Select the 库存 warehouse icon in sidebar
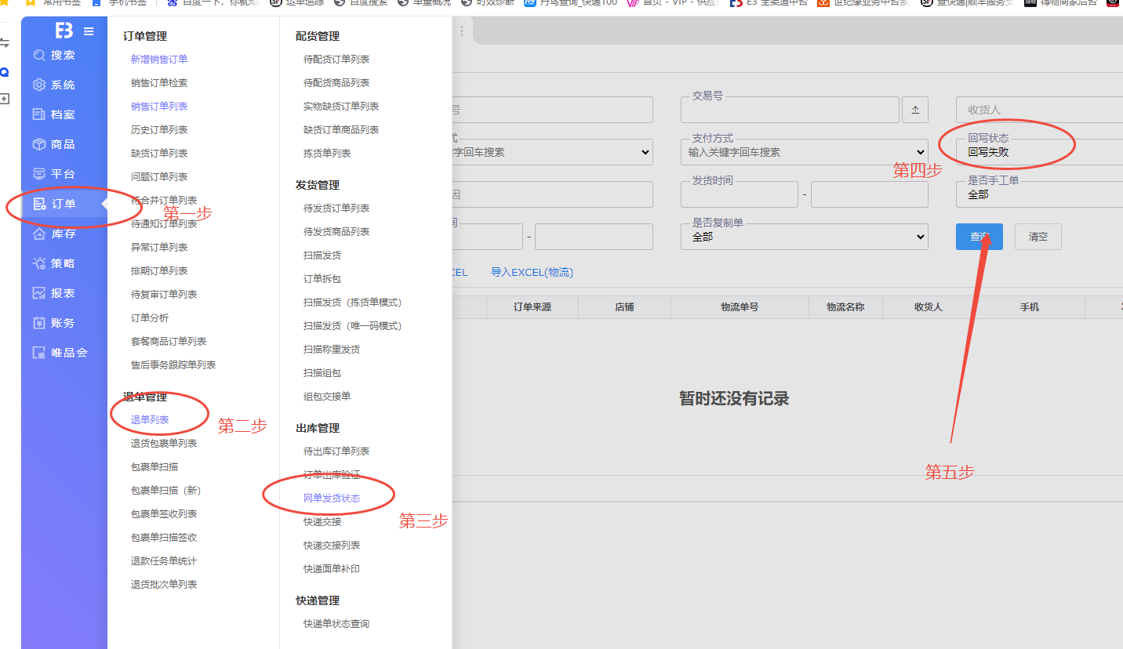Screen dimensions: 1123x649 point(39,234)
